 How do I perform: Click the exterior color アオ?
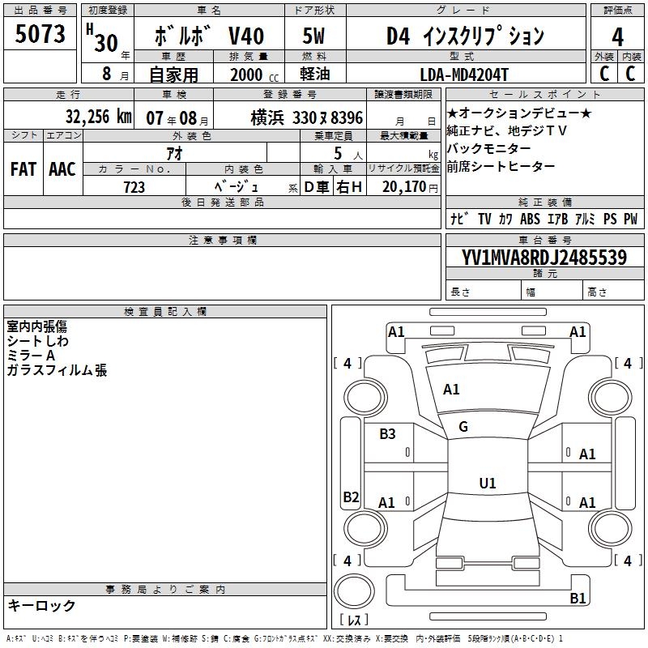pos(175,153)
